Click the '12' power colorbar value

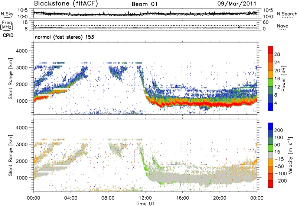[277, 87]
